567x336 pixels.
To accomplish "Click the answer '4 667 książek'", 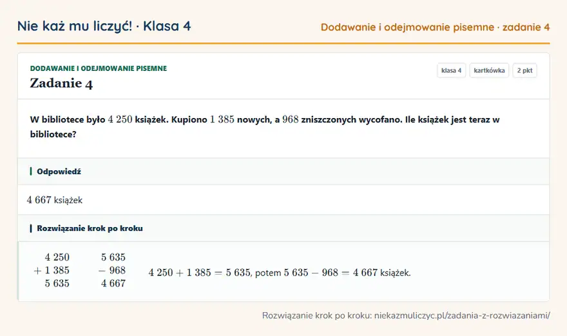I will click(55, 200).
